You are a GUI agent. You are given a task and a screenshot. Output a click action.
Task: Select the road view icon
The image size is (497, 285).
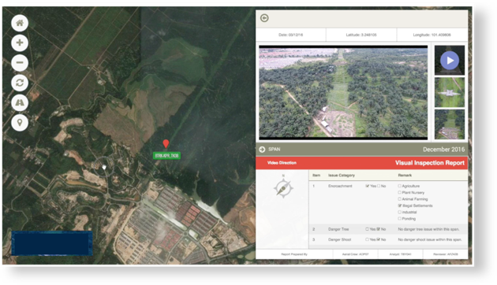click(x=20, y=103)
